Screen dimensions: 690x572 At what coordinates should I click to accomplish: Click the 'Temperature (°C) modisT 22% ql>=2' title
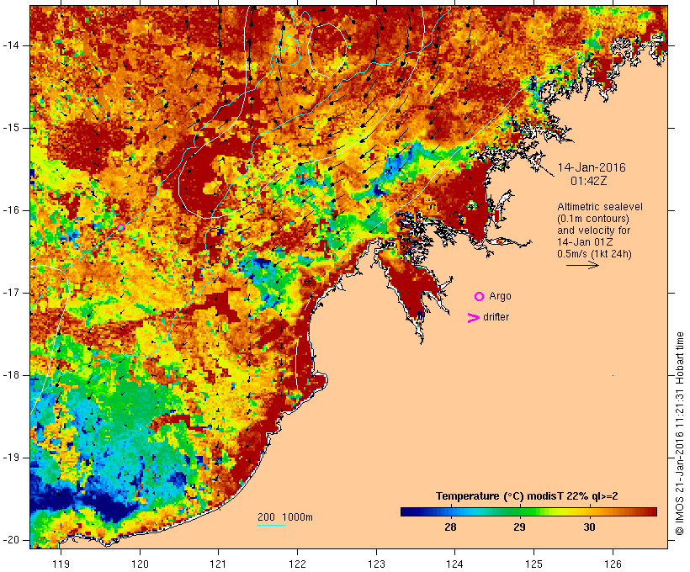pyautogui.click(x=527, y=496)
